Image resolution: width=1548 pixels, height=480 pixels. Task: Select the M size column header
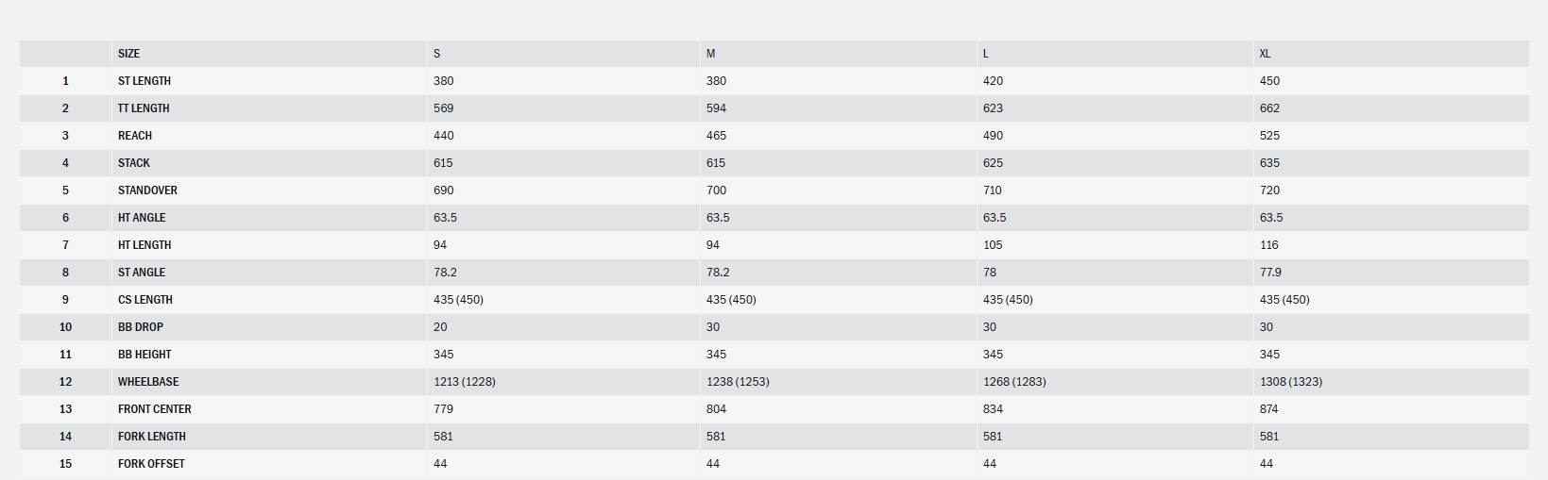click(x=710, y=54)
